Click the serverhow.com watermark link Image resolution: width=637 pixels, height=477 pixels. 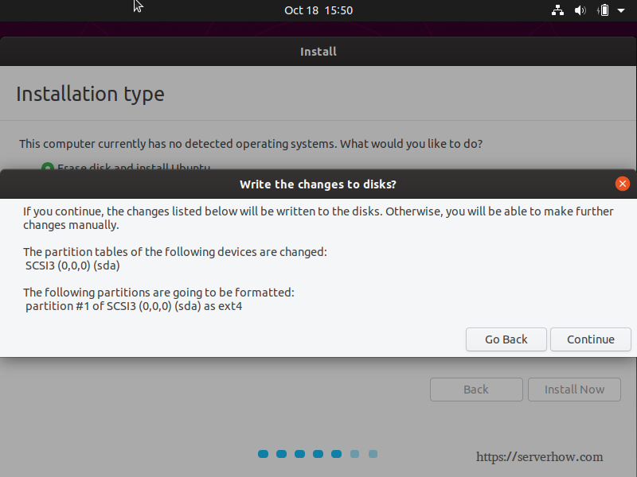coord(540,456)
